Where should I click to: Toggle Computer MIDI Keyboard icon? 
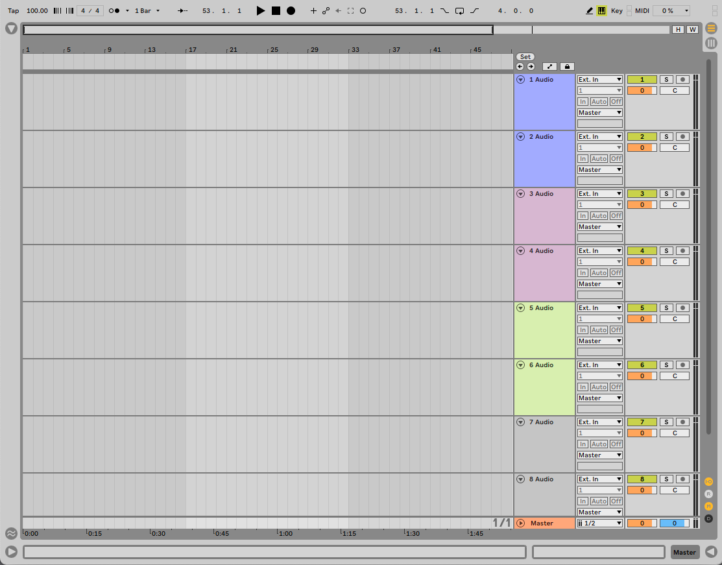601,10
